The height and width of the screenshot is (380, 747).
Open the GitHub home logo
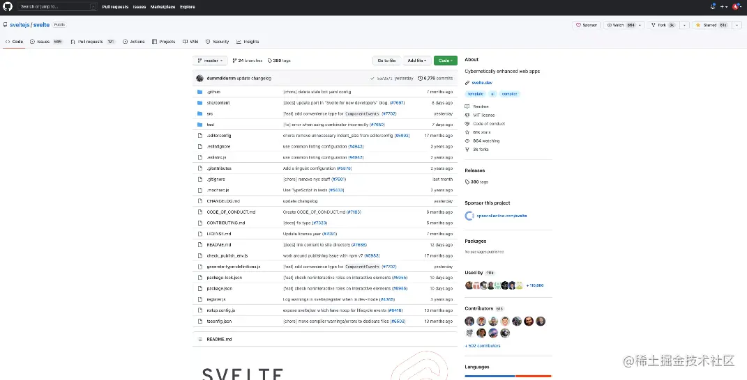pyautogui.click(x=8, y=7)
